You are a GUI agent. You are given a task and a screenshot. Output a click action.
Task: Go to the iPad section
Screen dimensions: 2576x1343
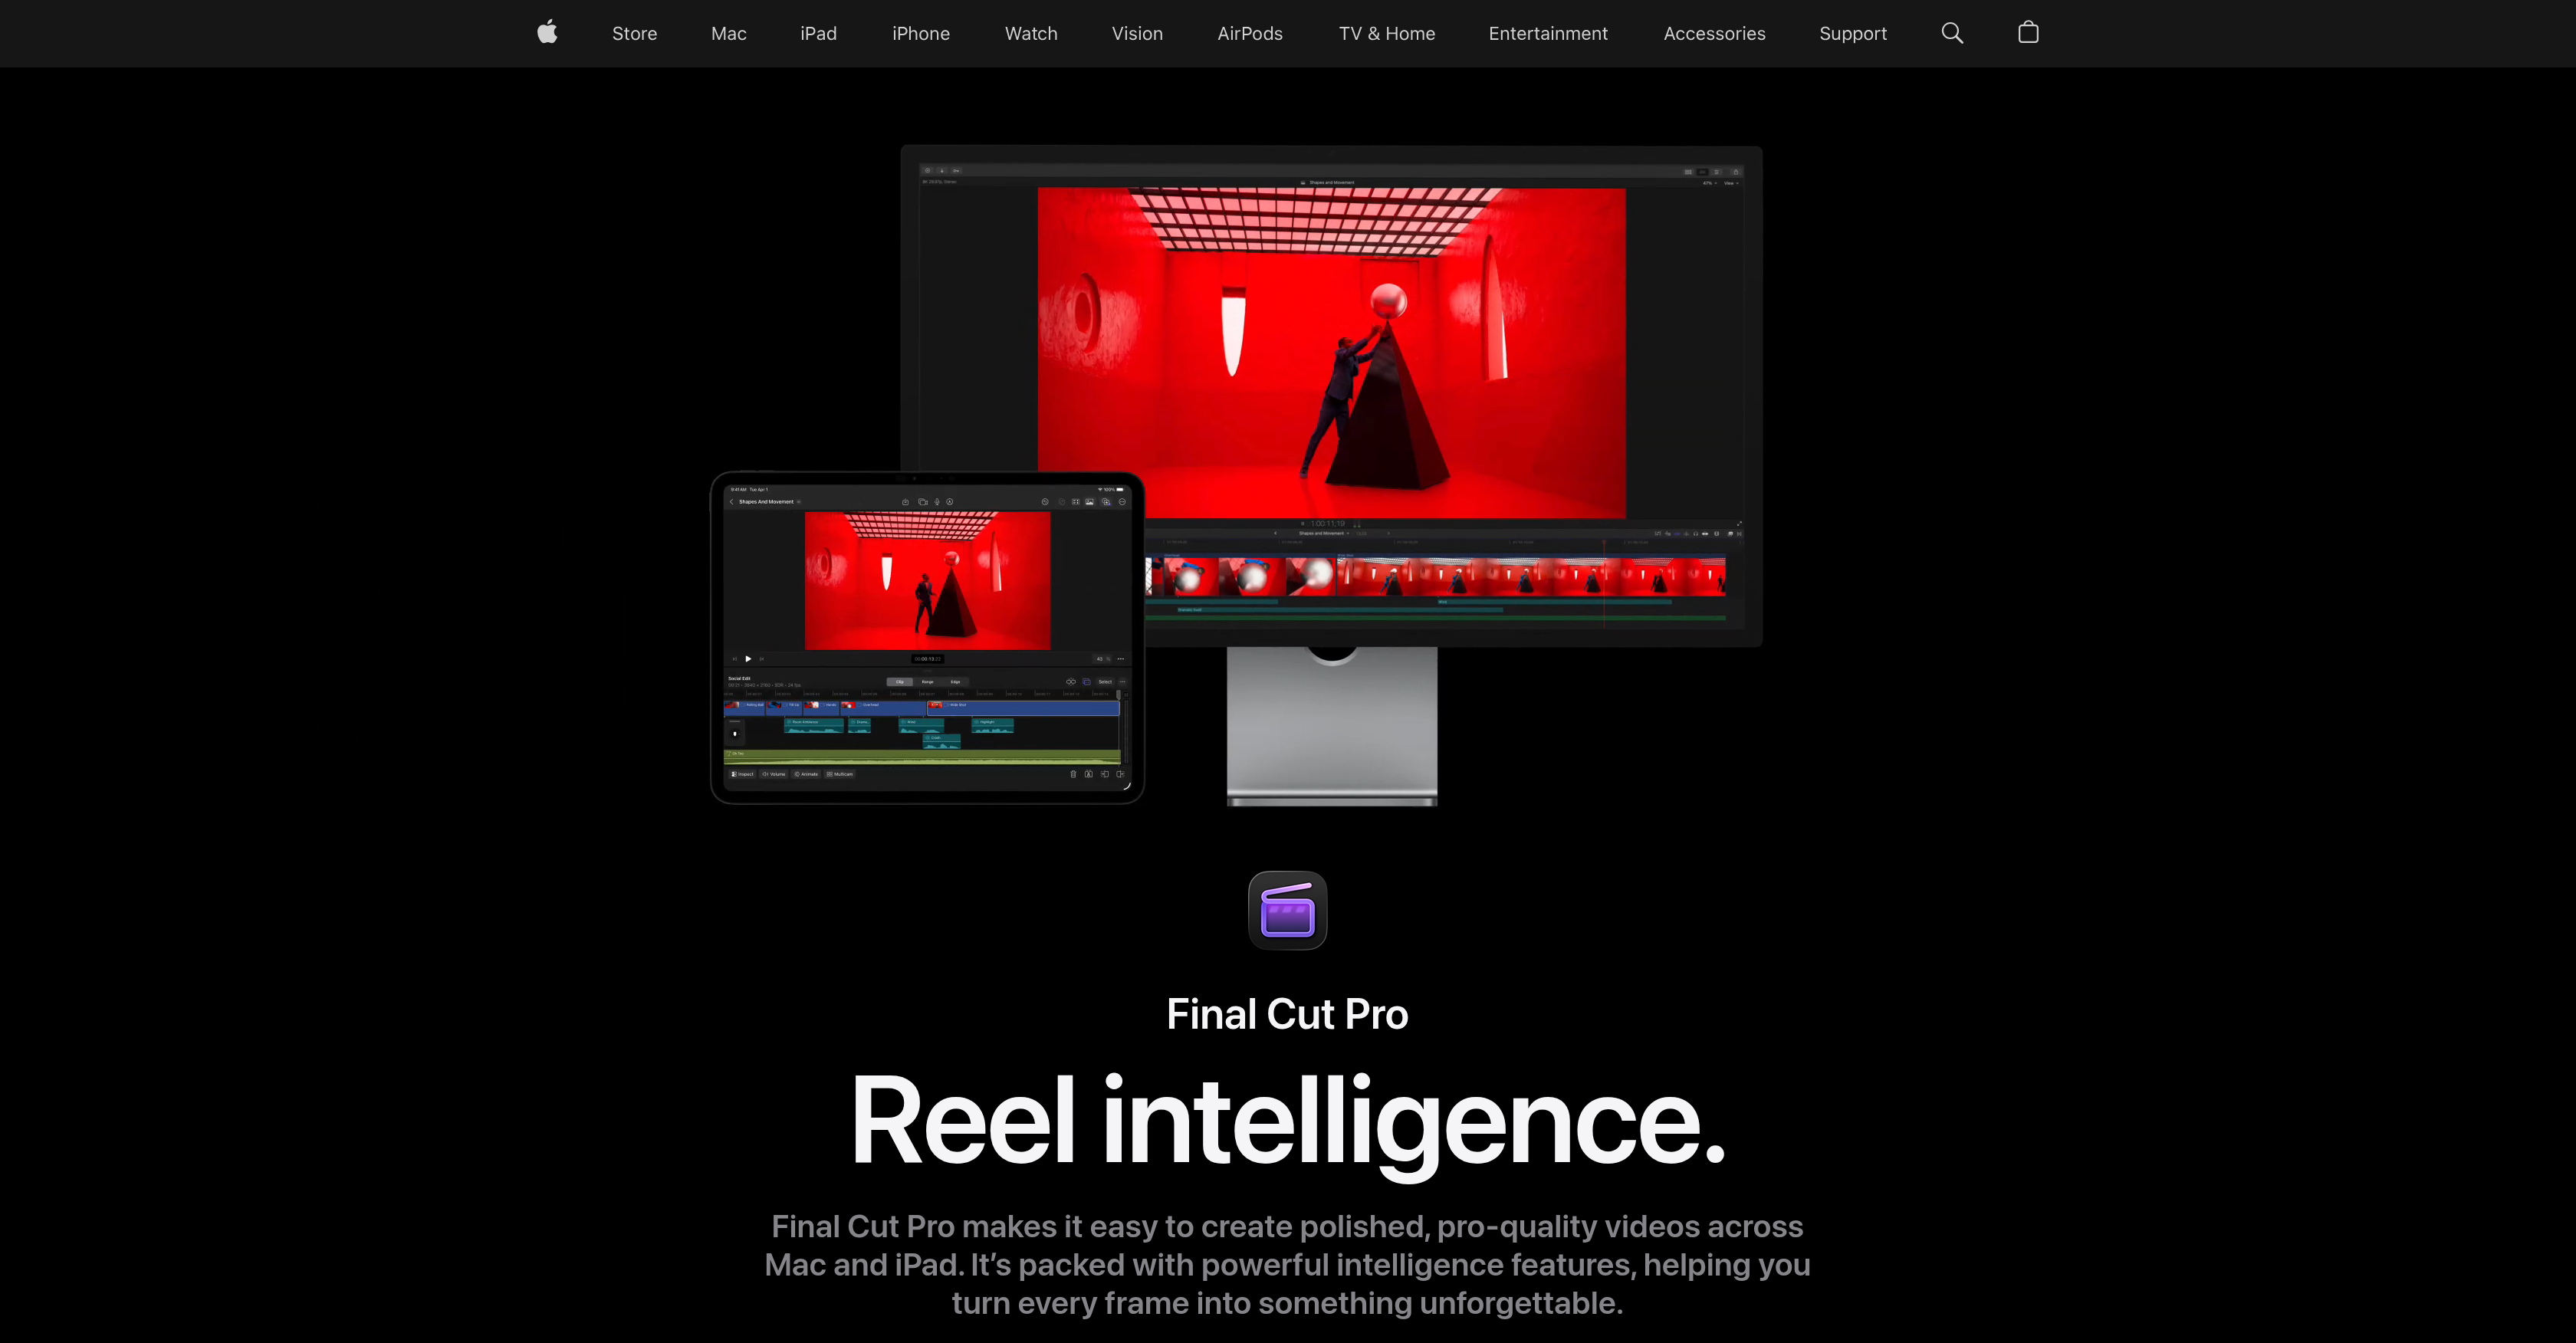(x=818, y=33)
